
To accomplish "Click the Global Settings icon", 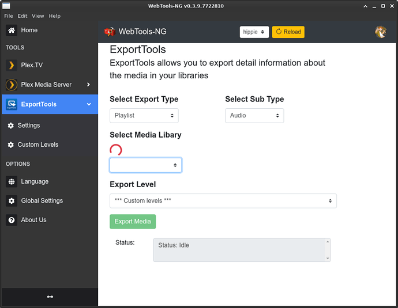I will 12,201.
